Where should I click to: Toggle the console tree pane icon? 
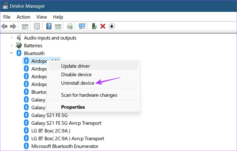25,27
